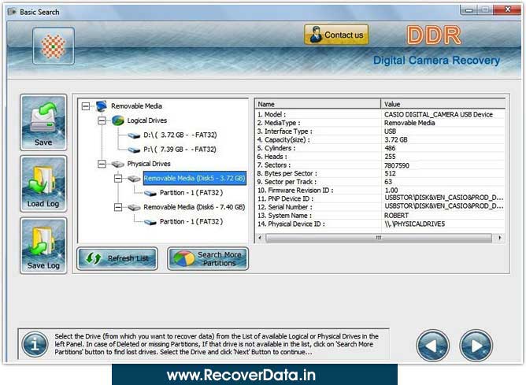
Task: Click the info icon in bottom panel
Action: click(35, 344)
